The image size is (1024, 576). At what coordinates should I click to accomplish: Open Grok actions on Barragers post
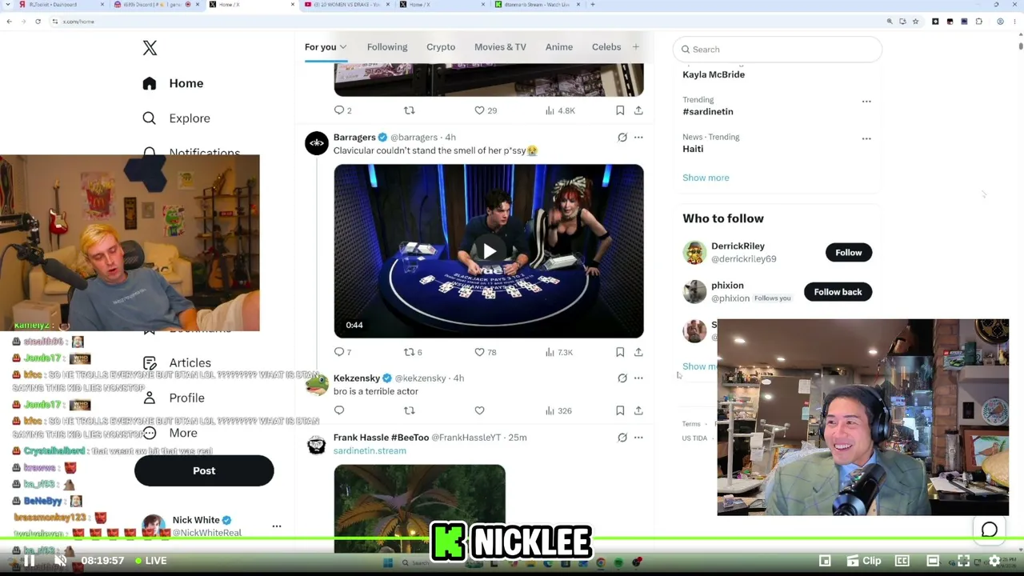pos(622,138)
